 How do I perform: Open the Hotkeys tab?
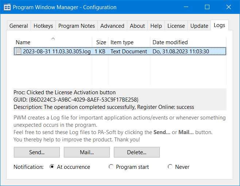click(43, 26)
